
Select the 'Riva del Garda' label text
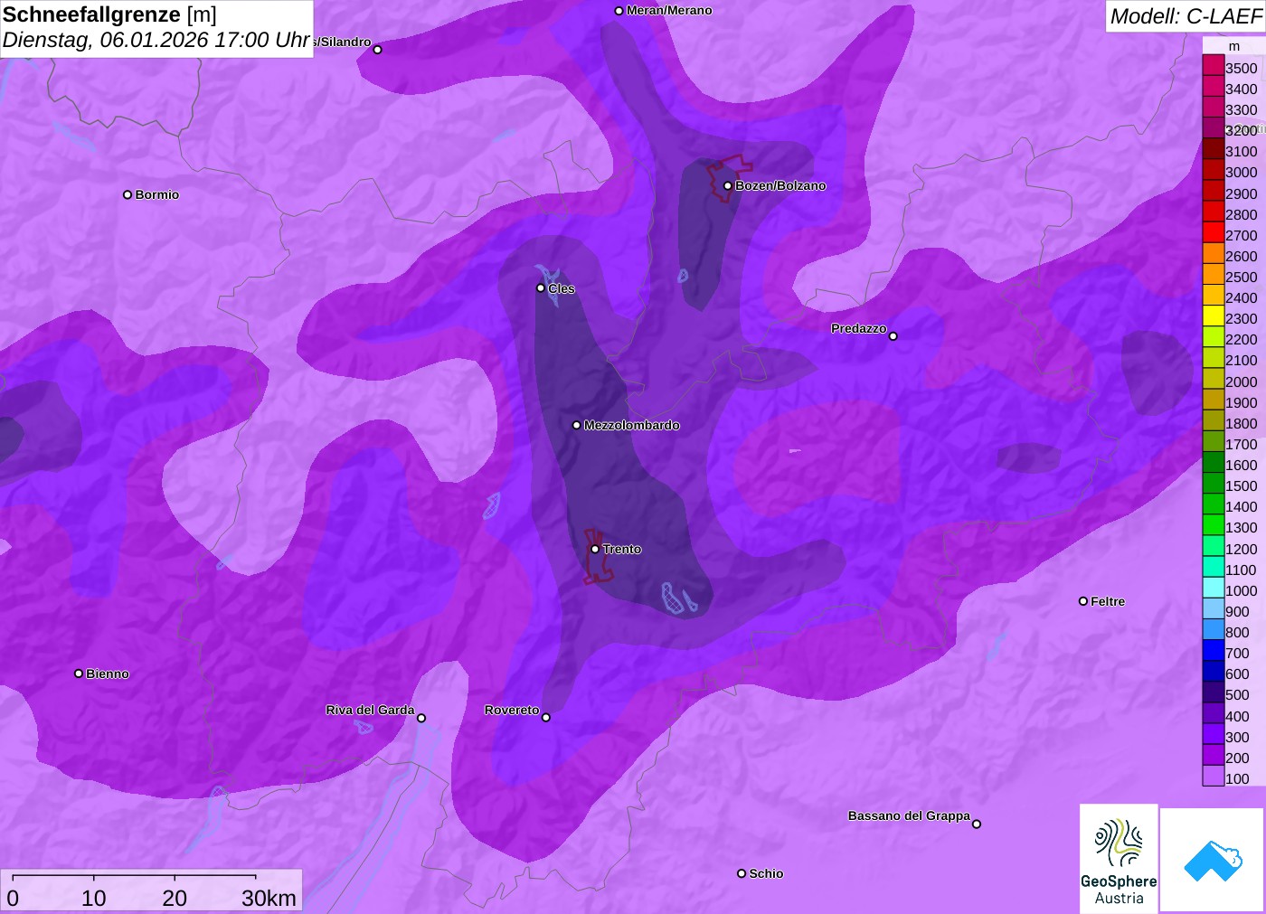pyautogui.click(x=371, y=711)
